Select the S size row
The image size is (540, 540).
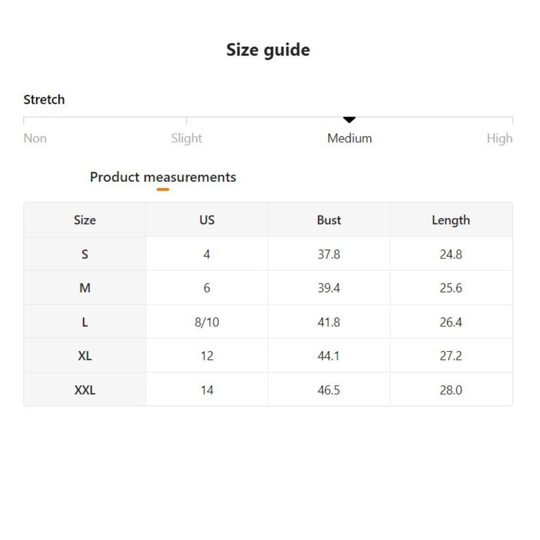click(x=85, y=254)
